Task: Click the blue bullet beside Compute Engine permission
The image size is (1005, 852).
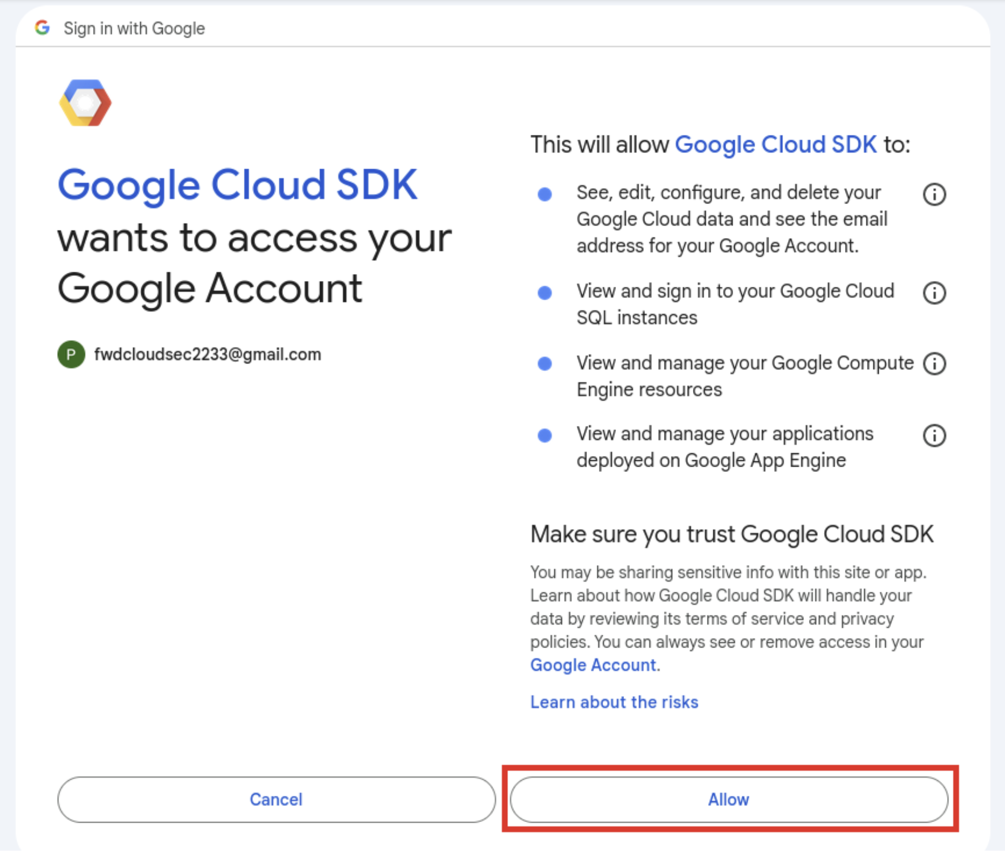Action: tap(544, 364)
